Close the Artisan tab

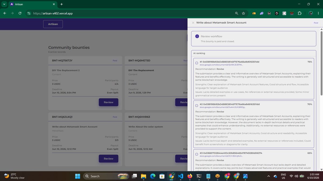[54, 4]
